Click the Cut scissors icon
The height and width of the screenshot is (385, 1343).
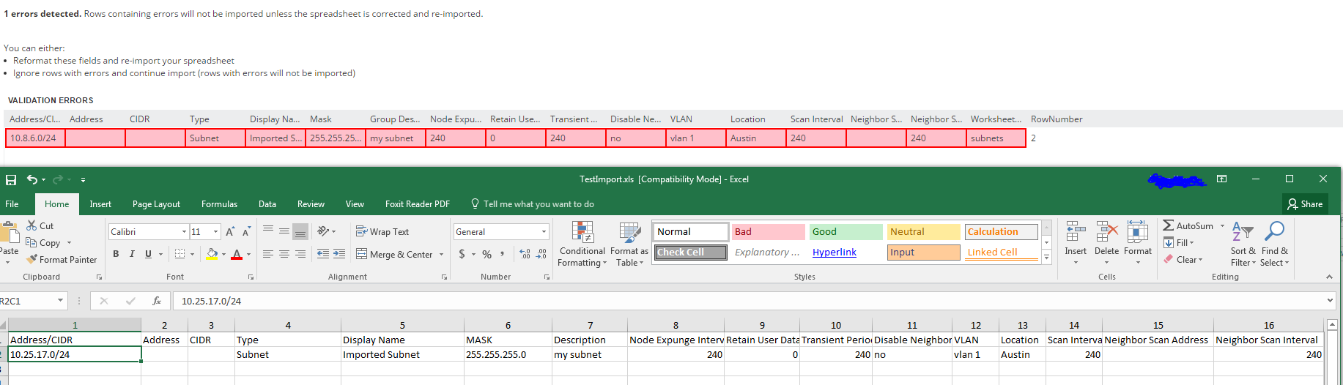coord(32,225)
